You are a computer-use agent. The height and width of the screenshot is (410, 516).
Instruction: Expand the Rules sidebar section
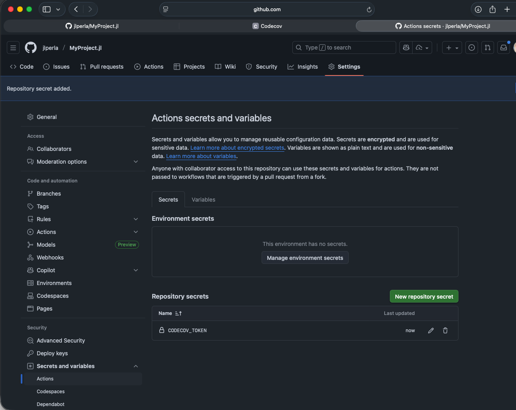coord(135,219)
